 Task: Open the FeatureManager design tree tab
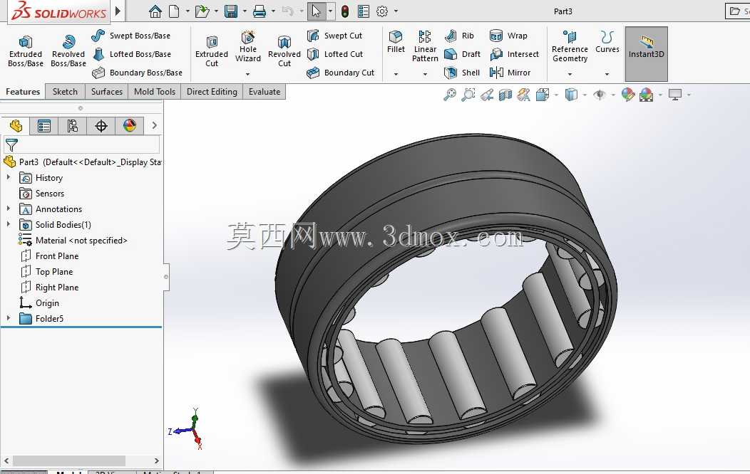16,126
